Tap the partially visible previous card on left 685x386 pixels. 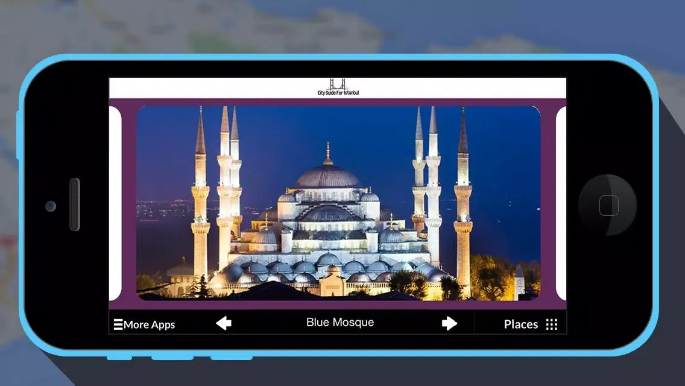115,203
